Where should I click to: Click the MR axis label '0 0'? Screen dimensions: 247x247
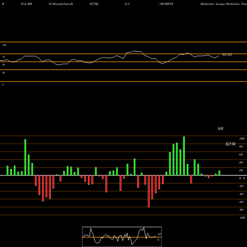pos(242,178)
